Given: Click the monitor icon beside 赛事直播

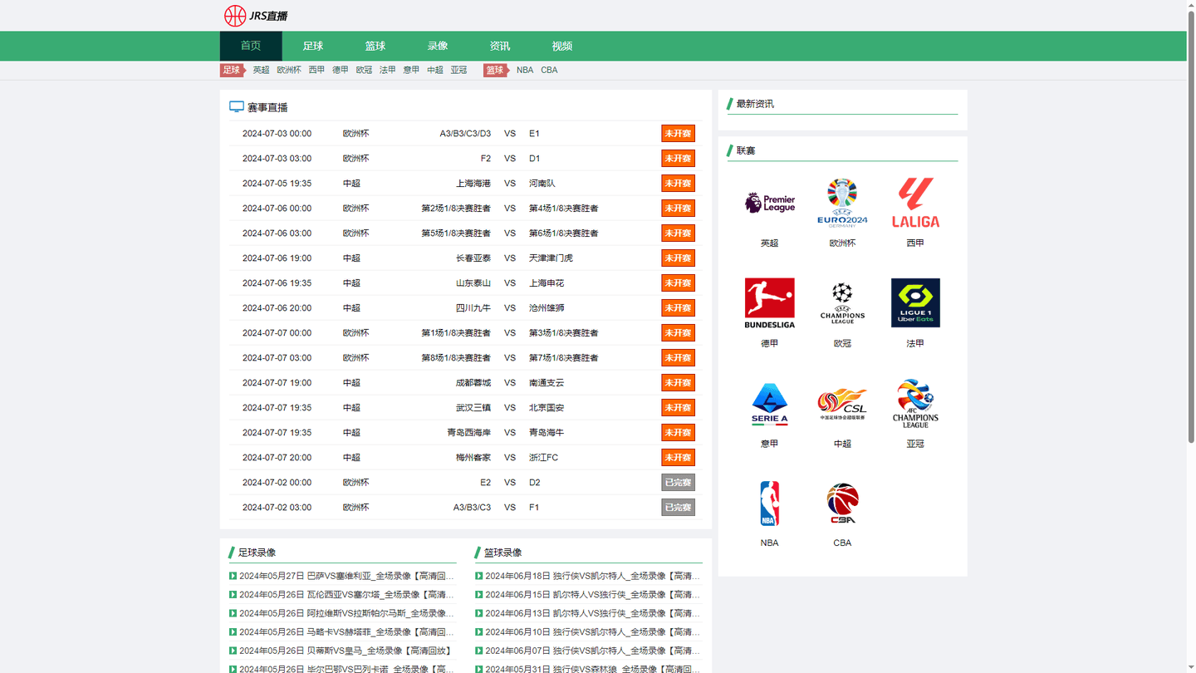Looking at the screenshot, I should point(237,107).
